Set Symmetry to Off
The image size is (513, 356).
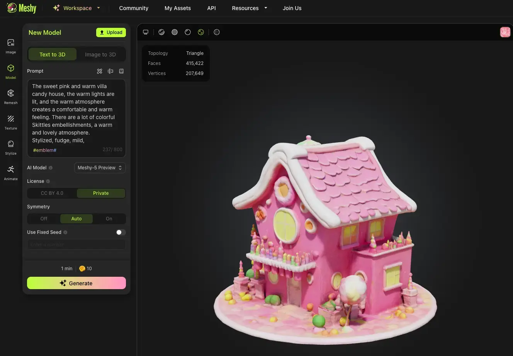(x=44, y=219)
